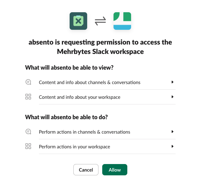Expand arrow for channels & conversations content
Viewport: 201px width, 186px height.
click(172, 82)
